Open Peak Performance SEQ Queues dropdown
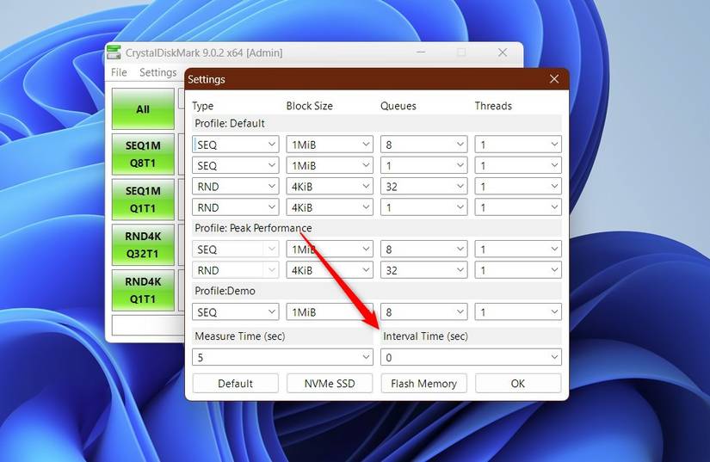This screenshot has width=710, height=462. point(423,249)
